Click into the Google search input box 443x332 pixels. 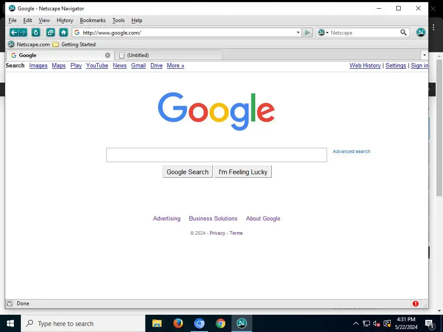point(217,155)
